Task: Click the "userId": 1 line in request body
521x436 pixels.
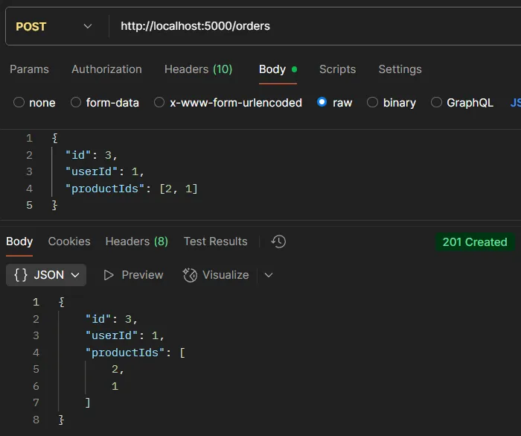Action: click(105, 171)
